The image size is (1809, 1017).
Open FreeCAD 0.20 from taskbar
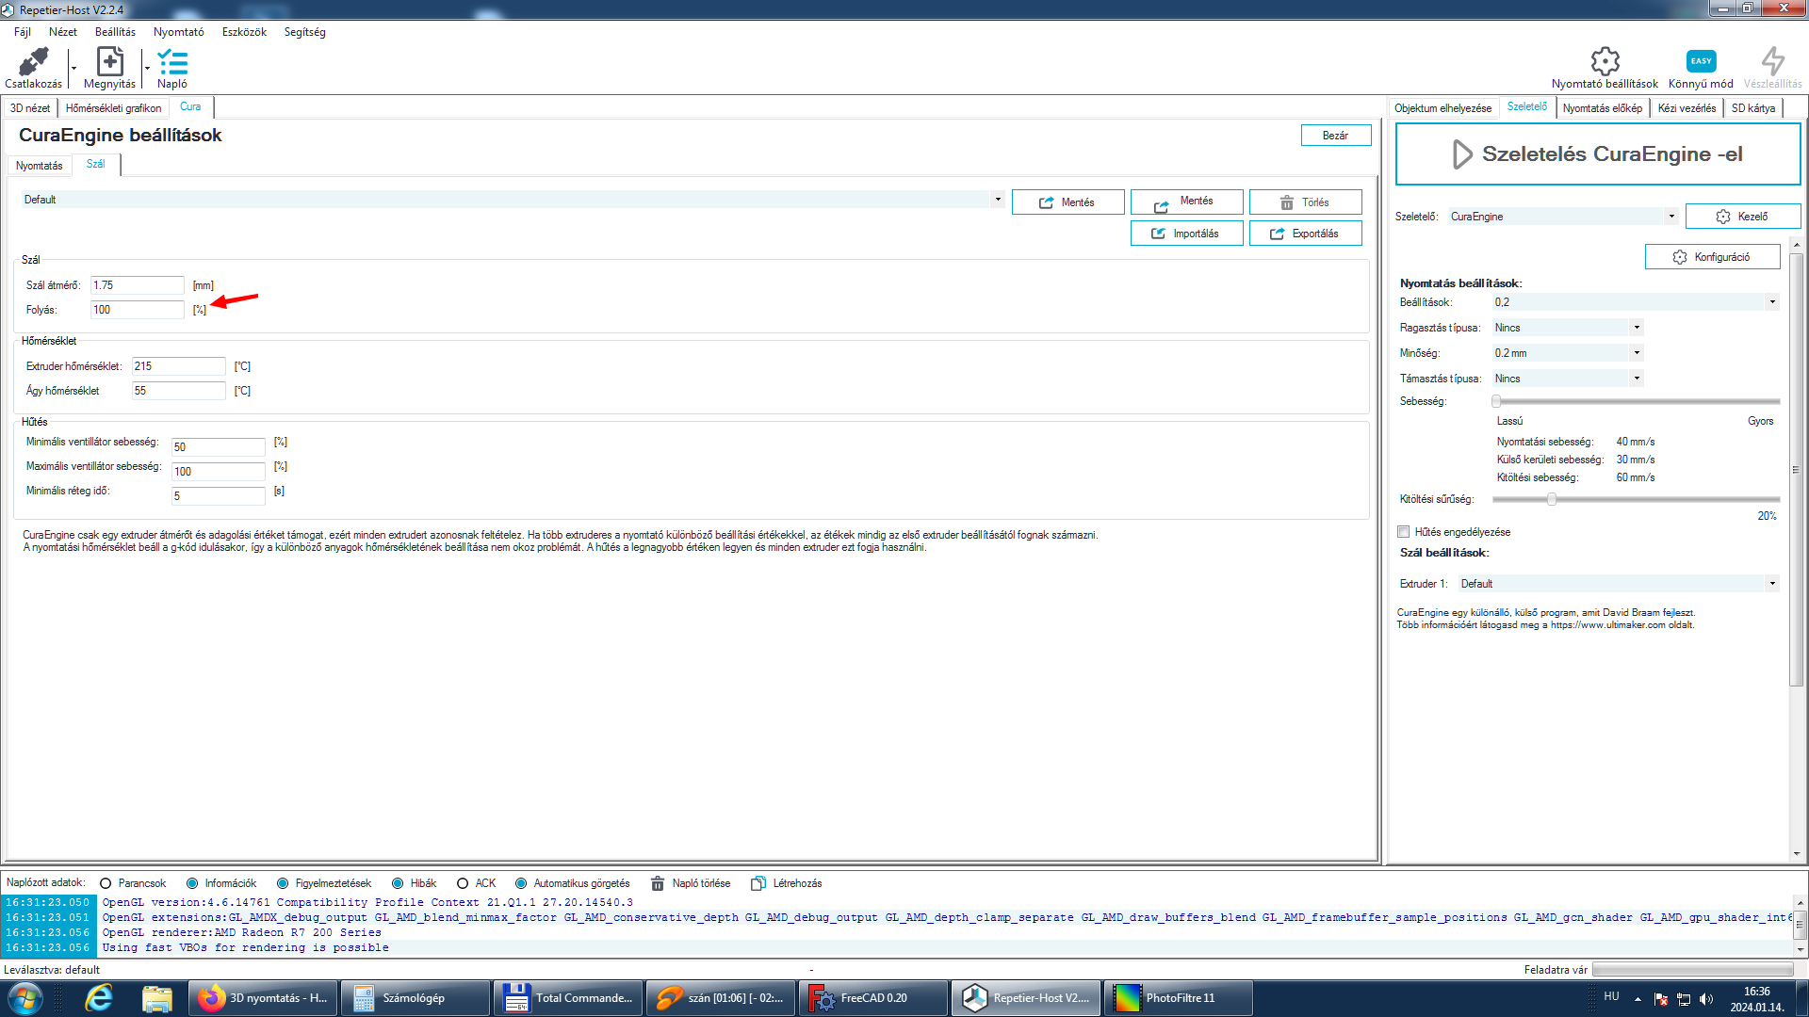point(872,998)
